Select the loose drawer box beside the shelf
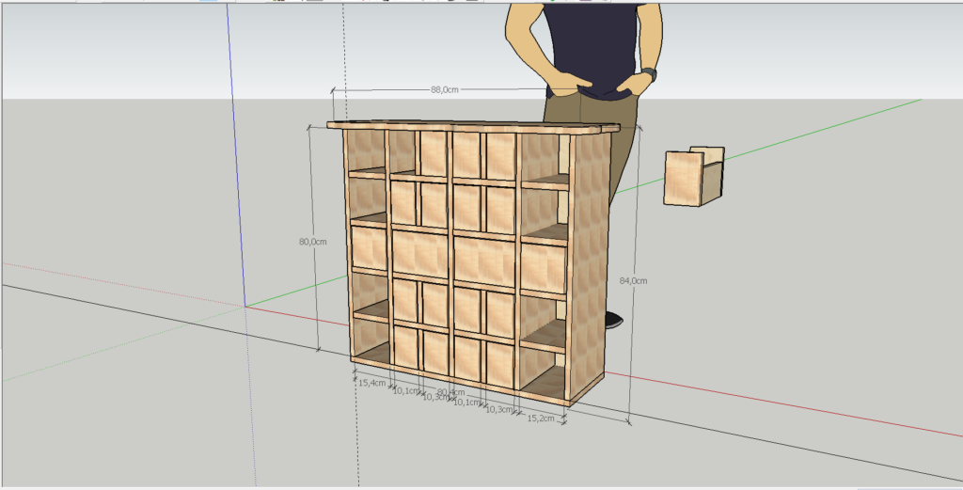Image resolution: width=963 pixels, height=490 pixels. [x=694, y=176]
